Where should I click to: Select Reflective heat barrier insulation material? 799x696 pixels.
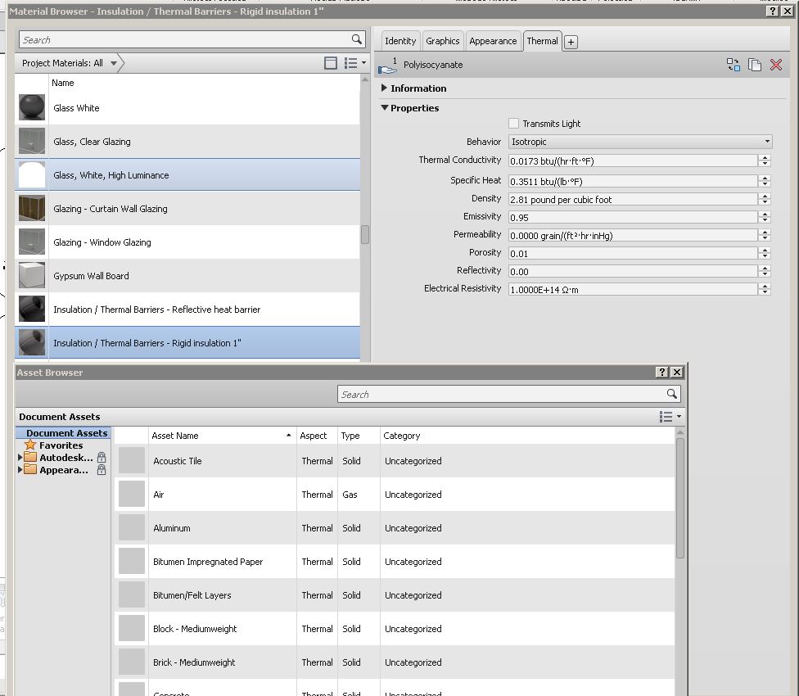point(187,310)
